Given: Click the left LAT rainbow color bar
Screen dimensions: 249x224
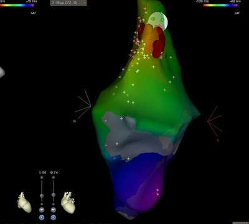Looking at the screenshot, I should click(17, 5).
